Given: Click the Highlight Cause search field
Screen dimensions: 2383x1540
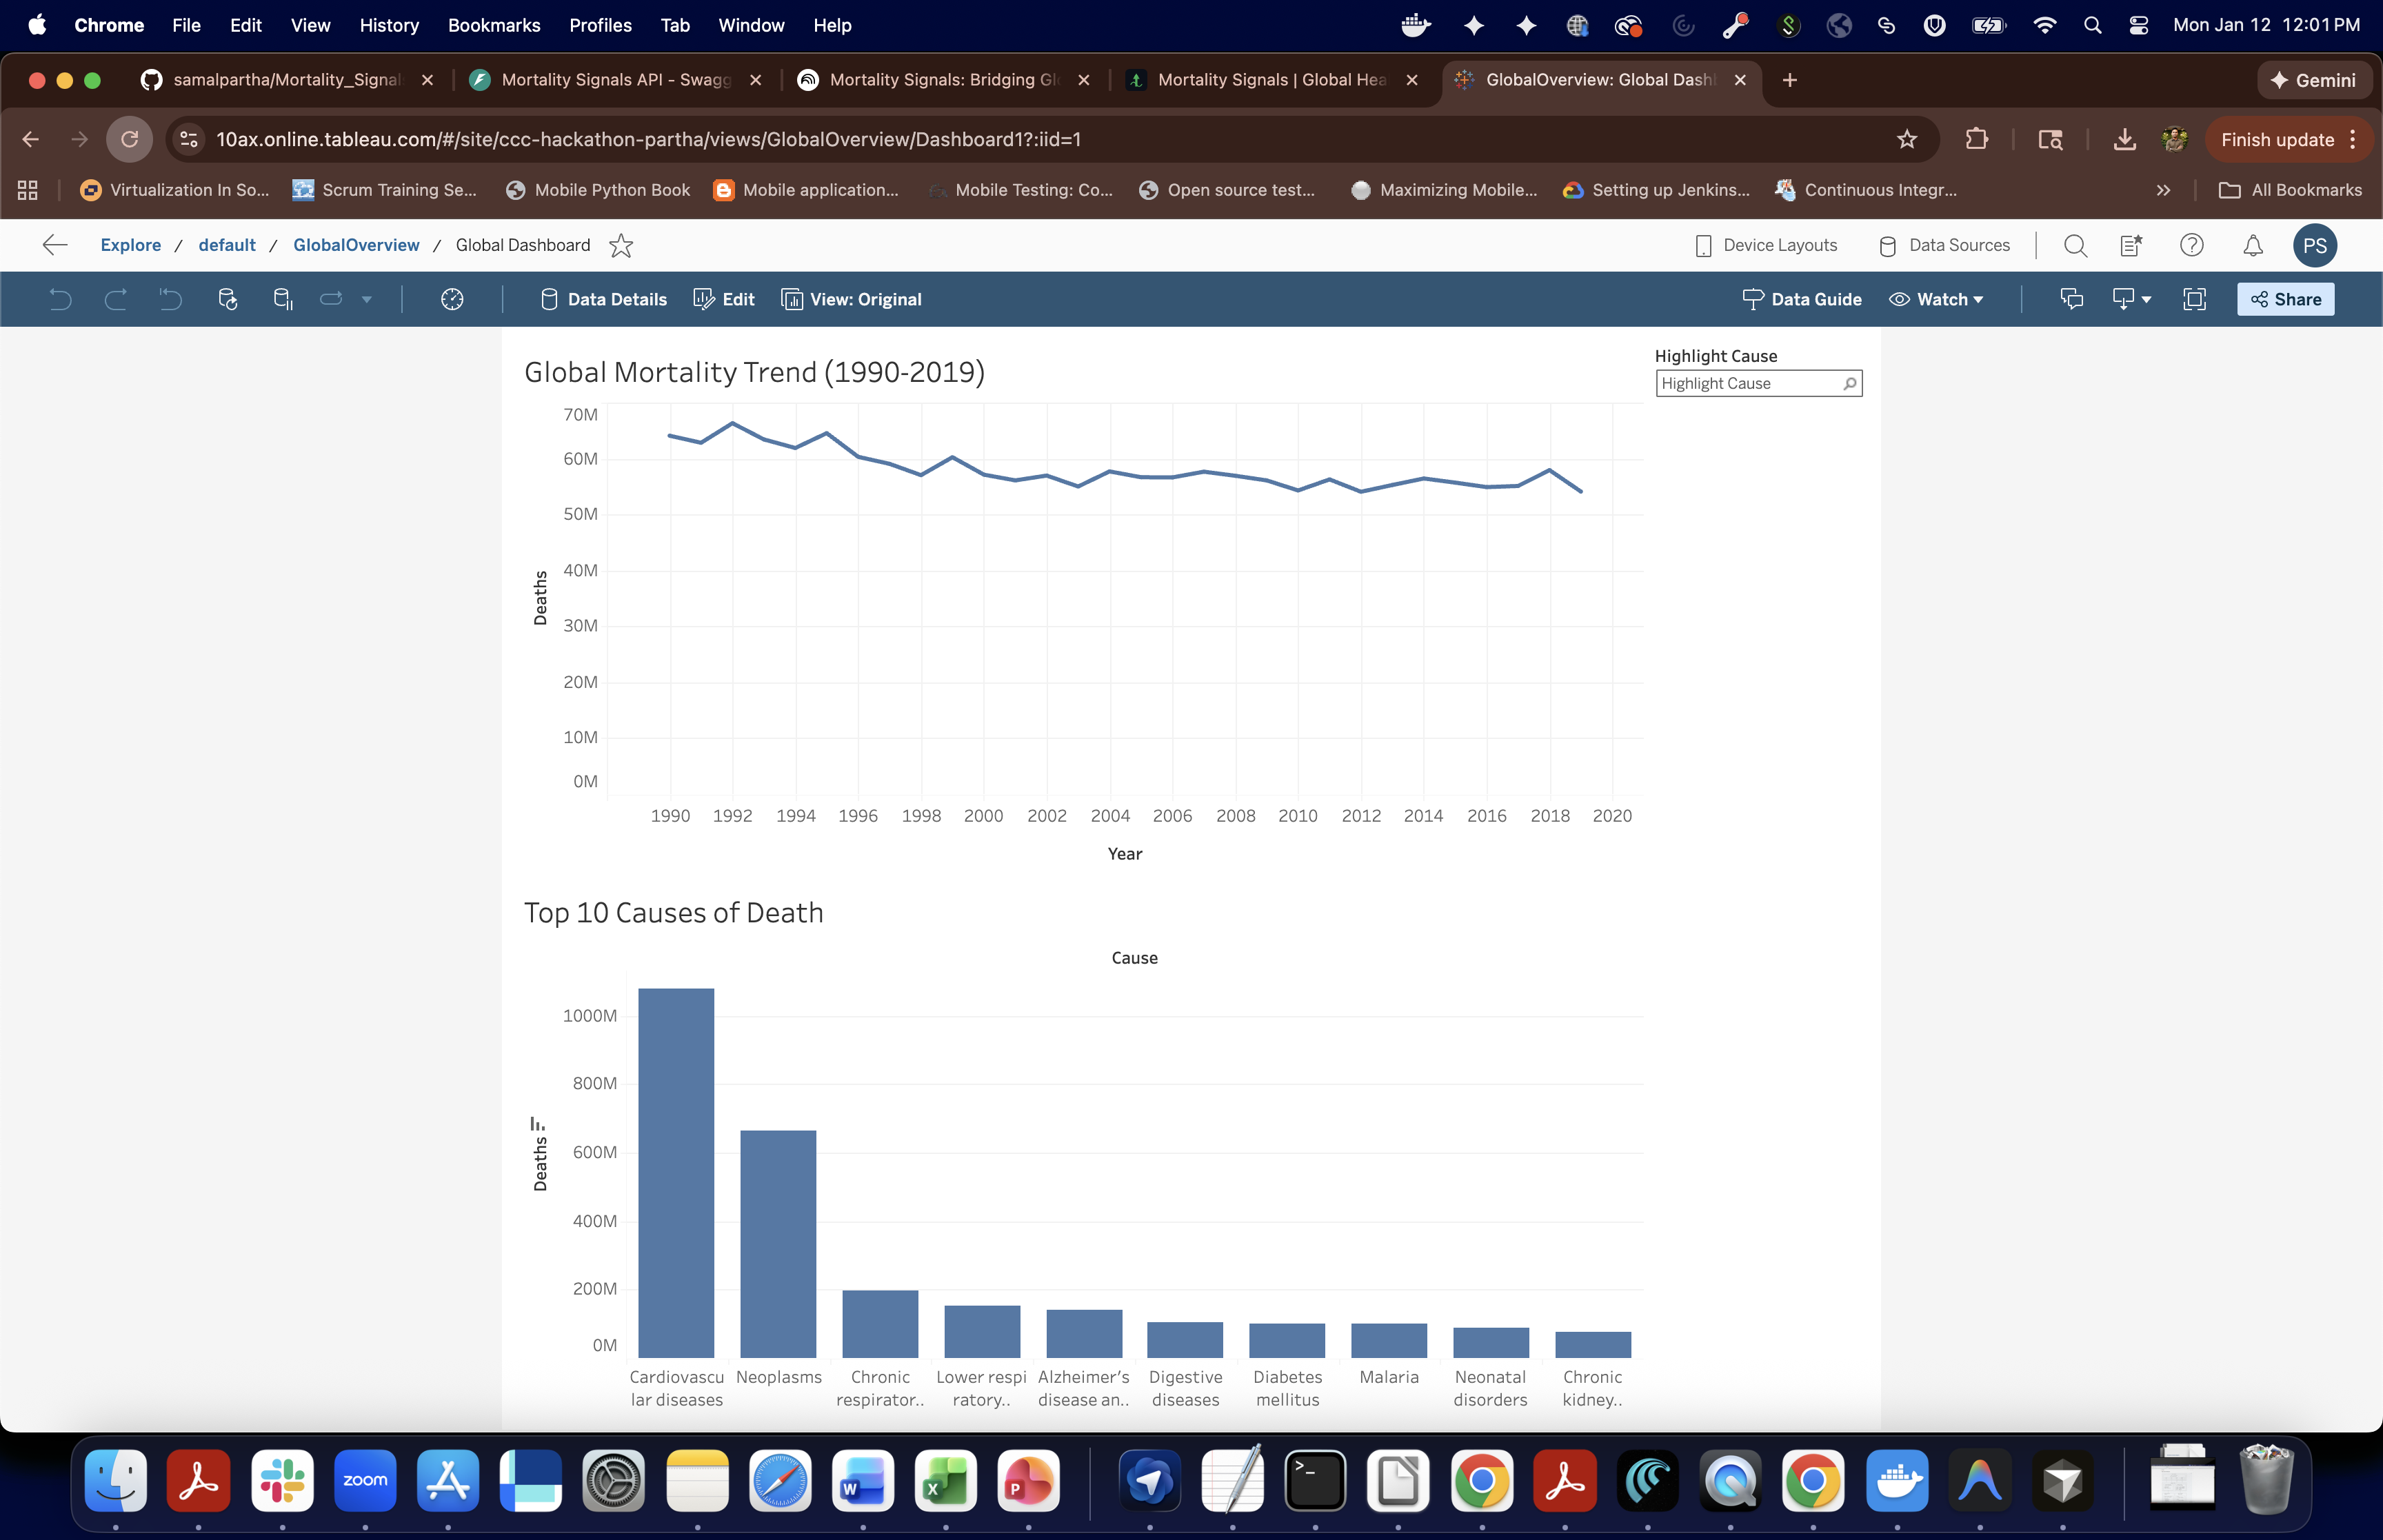Looking at the screenshot, I should [x=1749, y=384].
